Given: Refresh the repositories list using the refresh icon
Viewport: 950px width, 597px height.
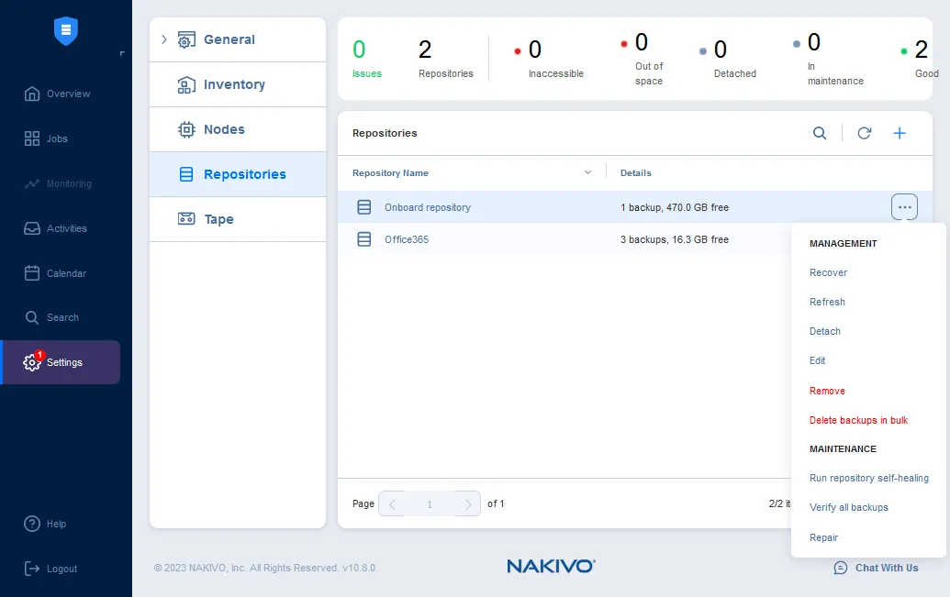Looking at the screenshot, I should pyautogui.click(x=864, y=133).
